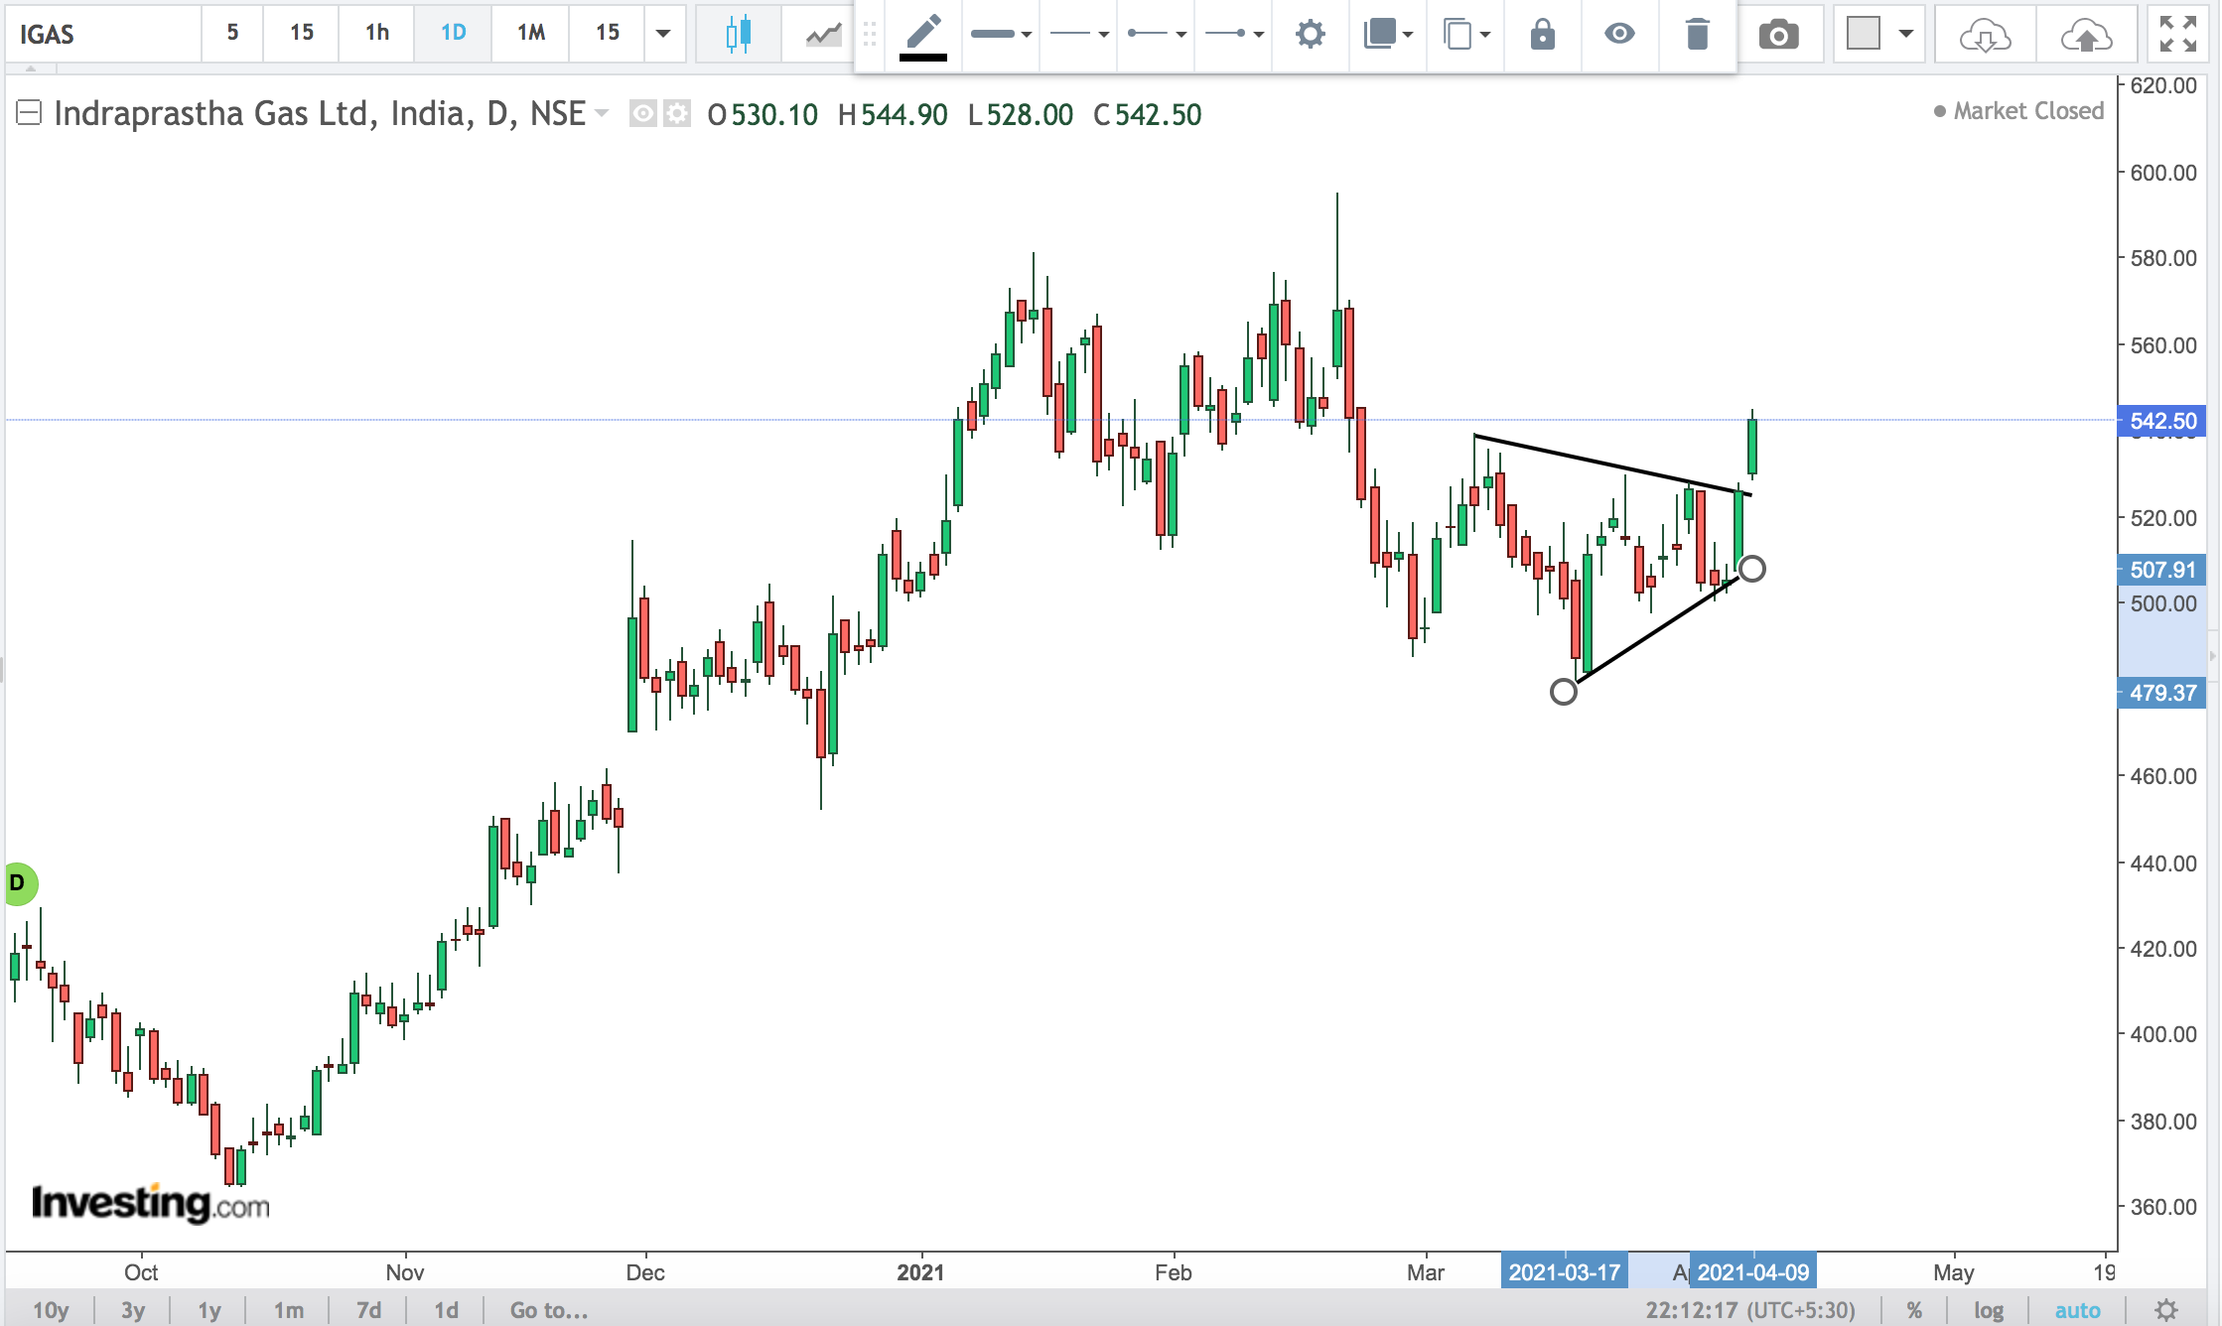Select the 1M timeframe
This screenshot has width=2222, height=1326.
point(531,33)
